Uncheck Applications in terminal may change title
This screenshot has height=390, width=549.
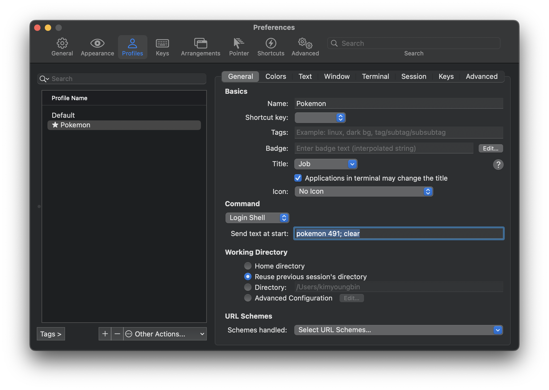298,178
